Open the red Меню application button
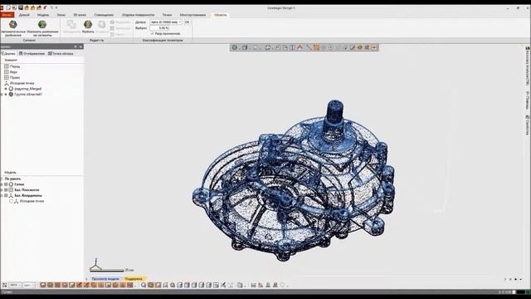531x299 pixels. 7,15
